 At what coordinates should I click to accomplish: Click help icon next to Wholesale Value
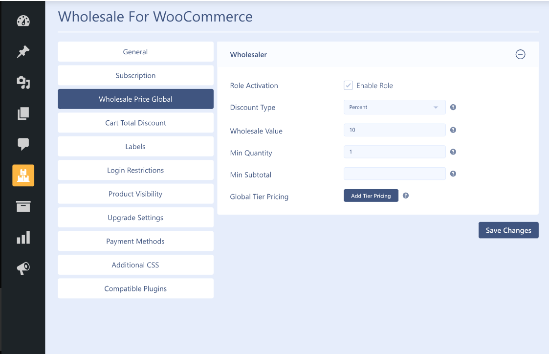point(453,130)
